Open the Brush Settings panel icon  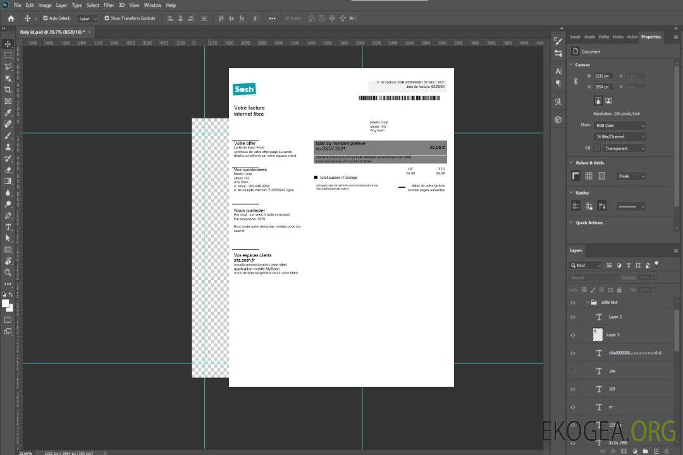click(558, 41)
